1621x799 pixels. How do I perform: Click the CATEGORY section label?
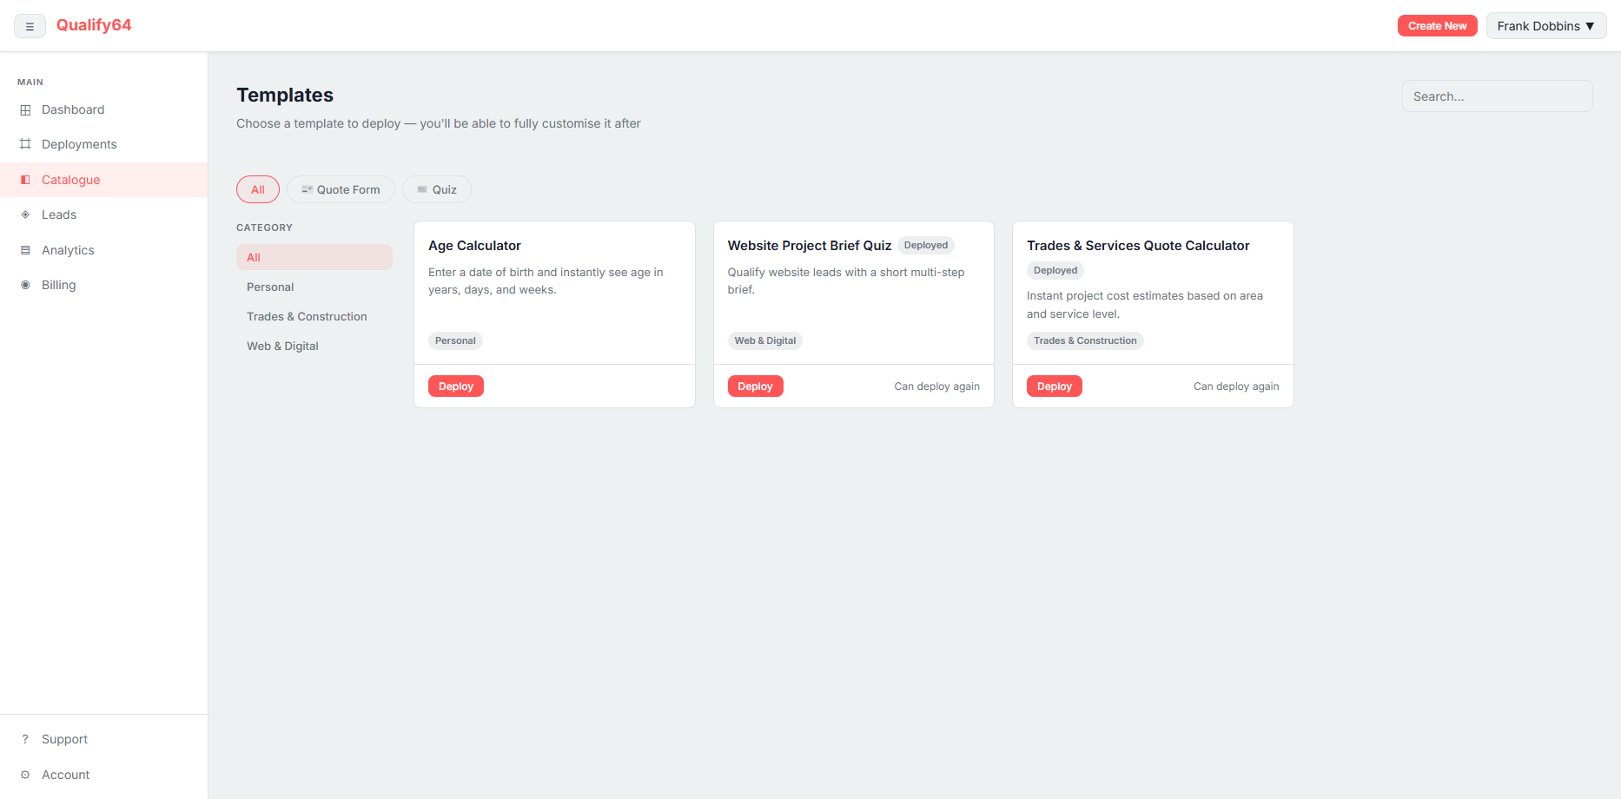pyautogui.click(x=264, y=228)
